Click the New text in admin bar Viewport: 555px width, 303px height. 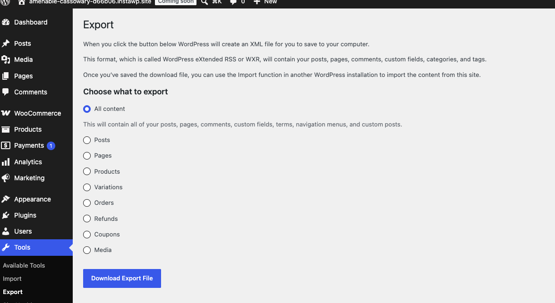click(x=271, y=2)
